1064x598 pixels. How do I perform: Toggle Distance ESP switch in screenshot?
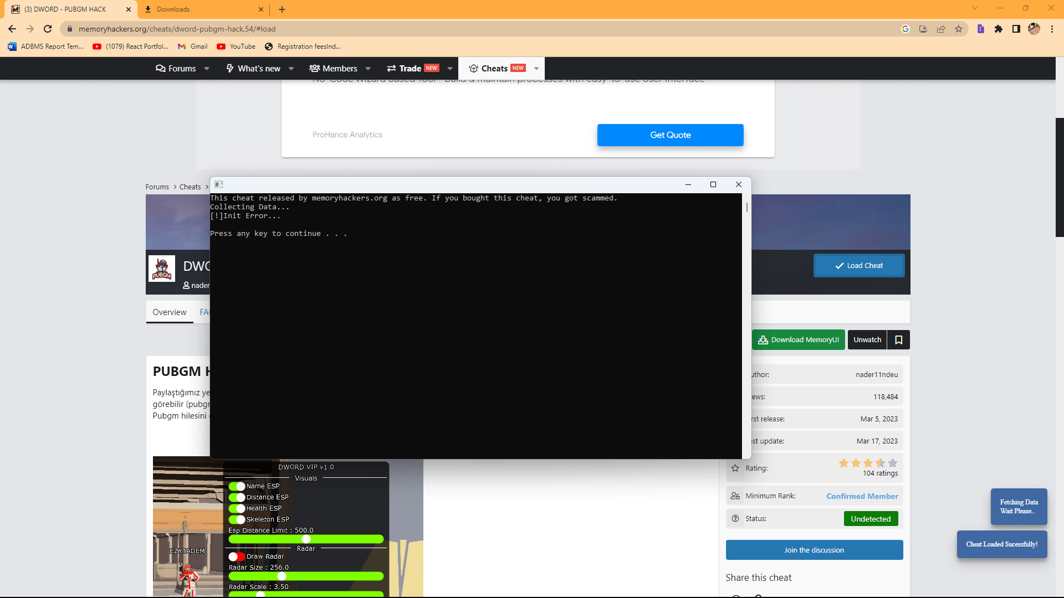tap(237, 497)
